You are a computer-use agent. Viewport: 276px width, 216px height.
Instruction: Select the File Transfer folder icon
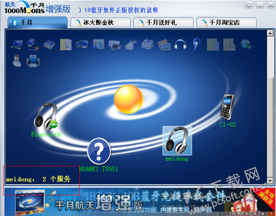click(66, 45)
